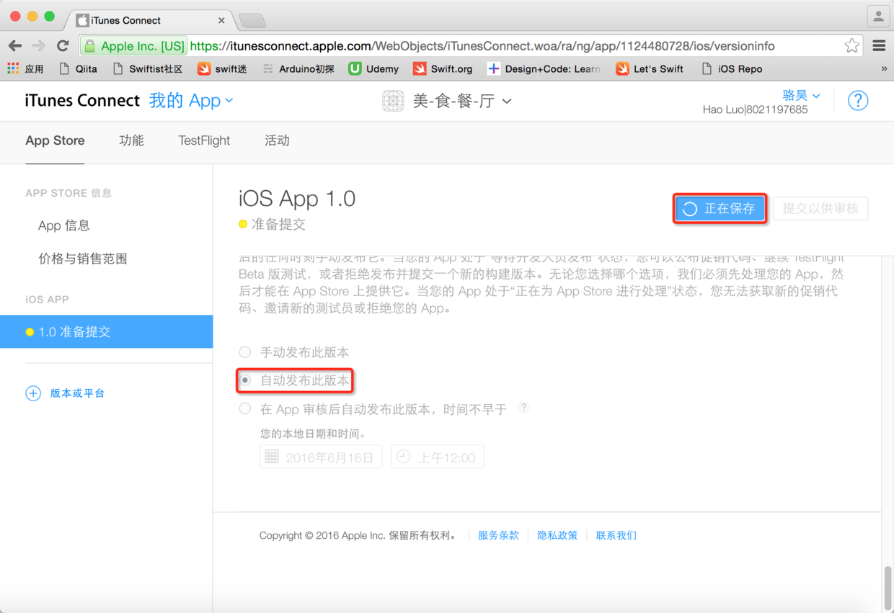Open the Swift.org bookmark
Screen dimensions: 894x613
[x=443, y=68]
